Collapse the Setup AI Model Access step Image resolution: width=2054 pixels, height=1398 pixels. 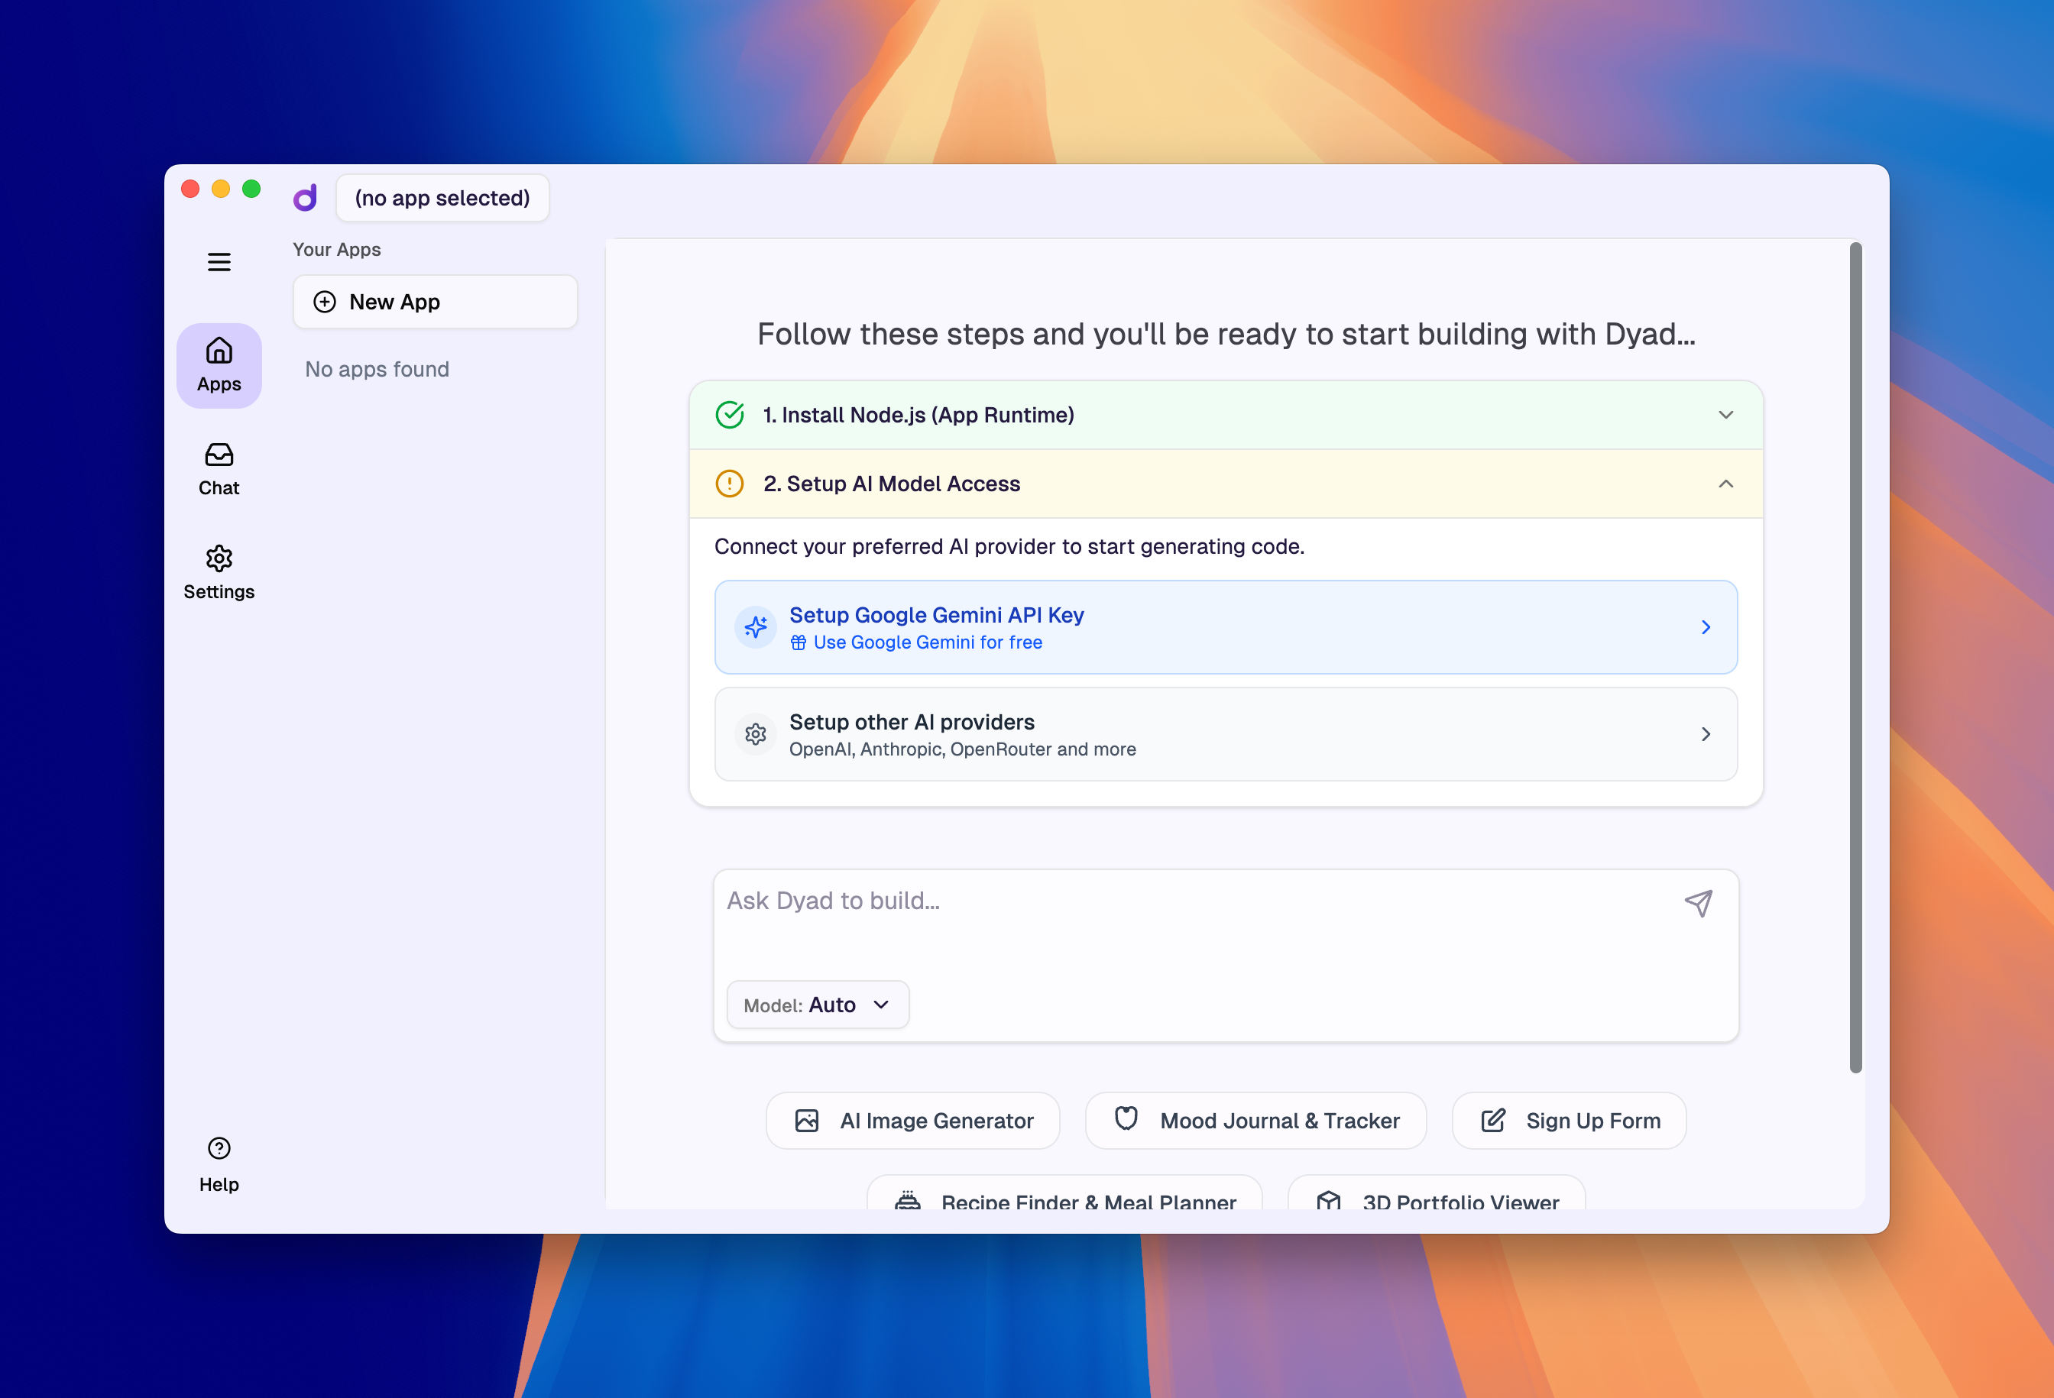pyautogui.click(x=1725, y=484)
